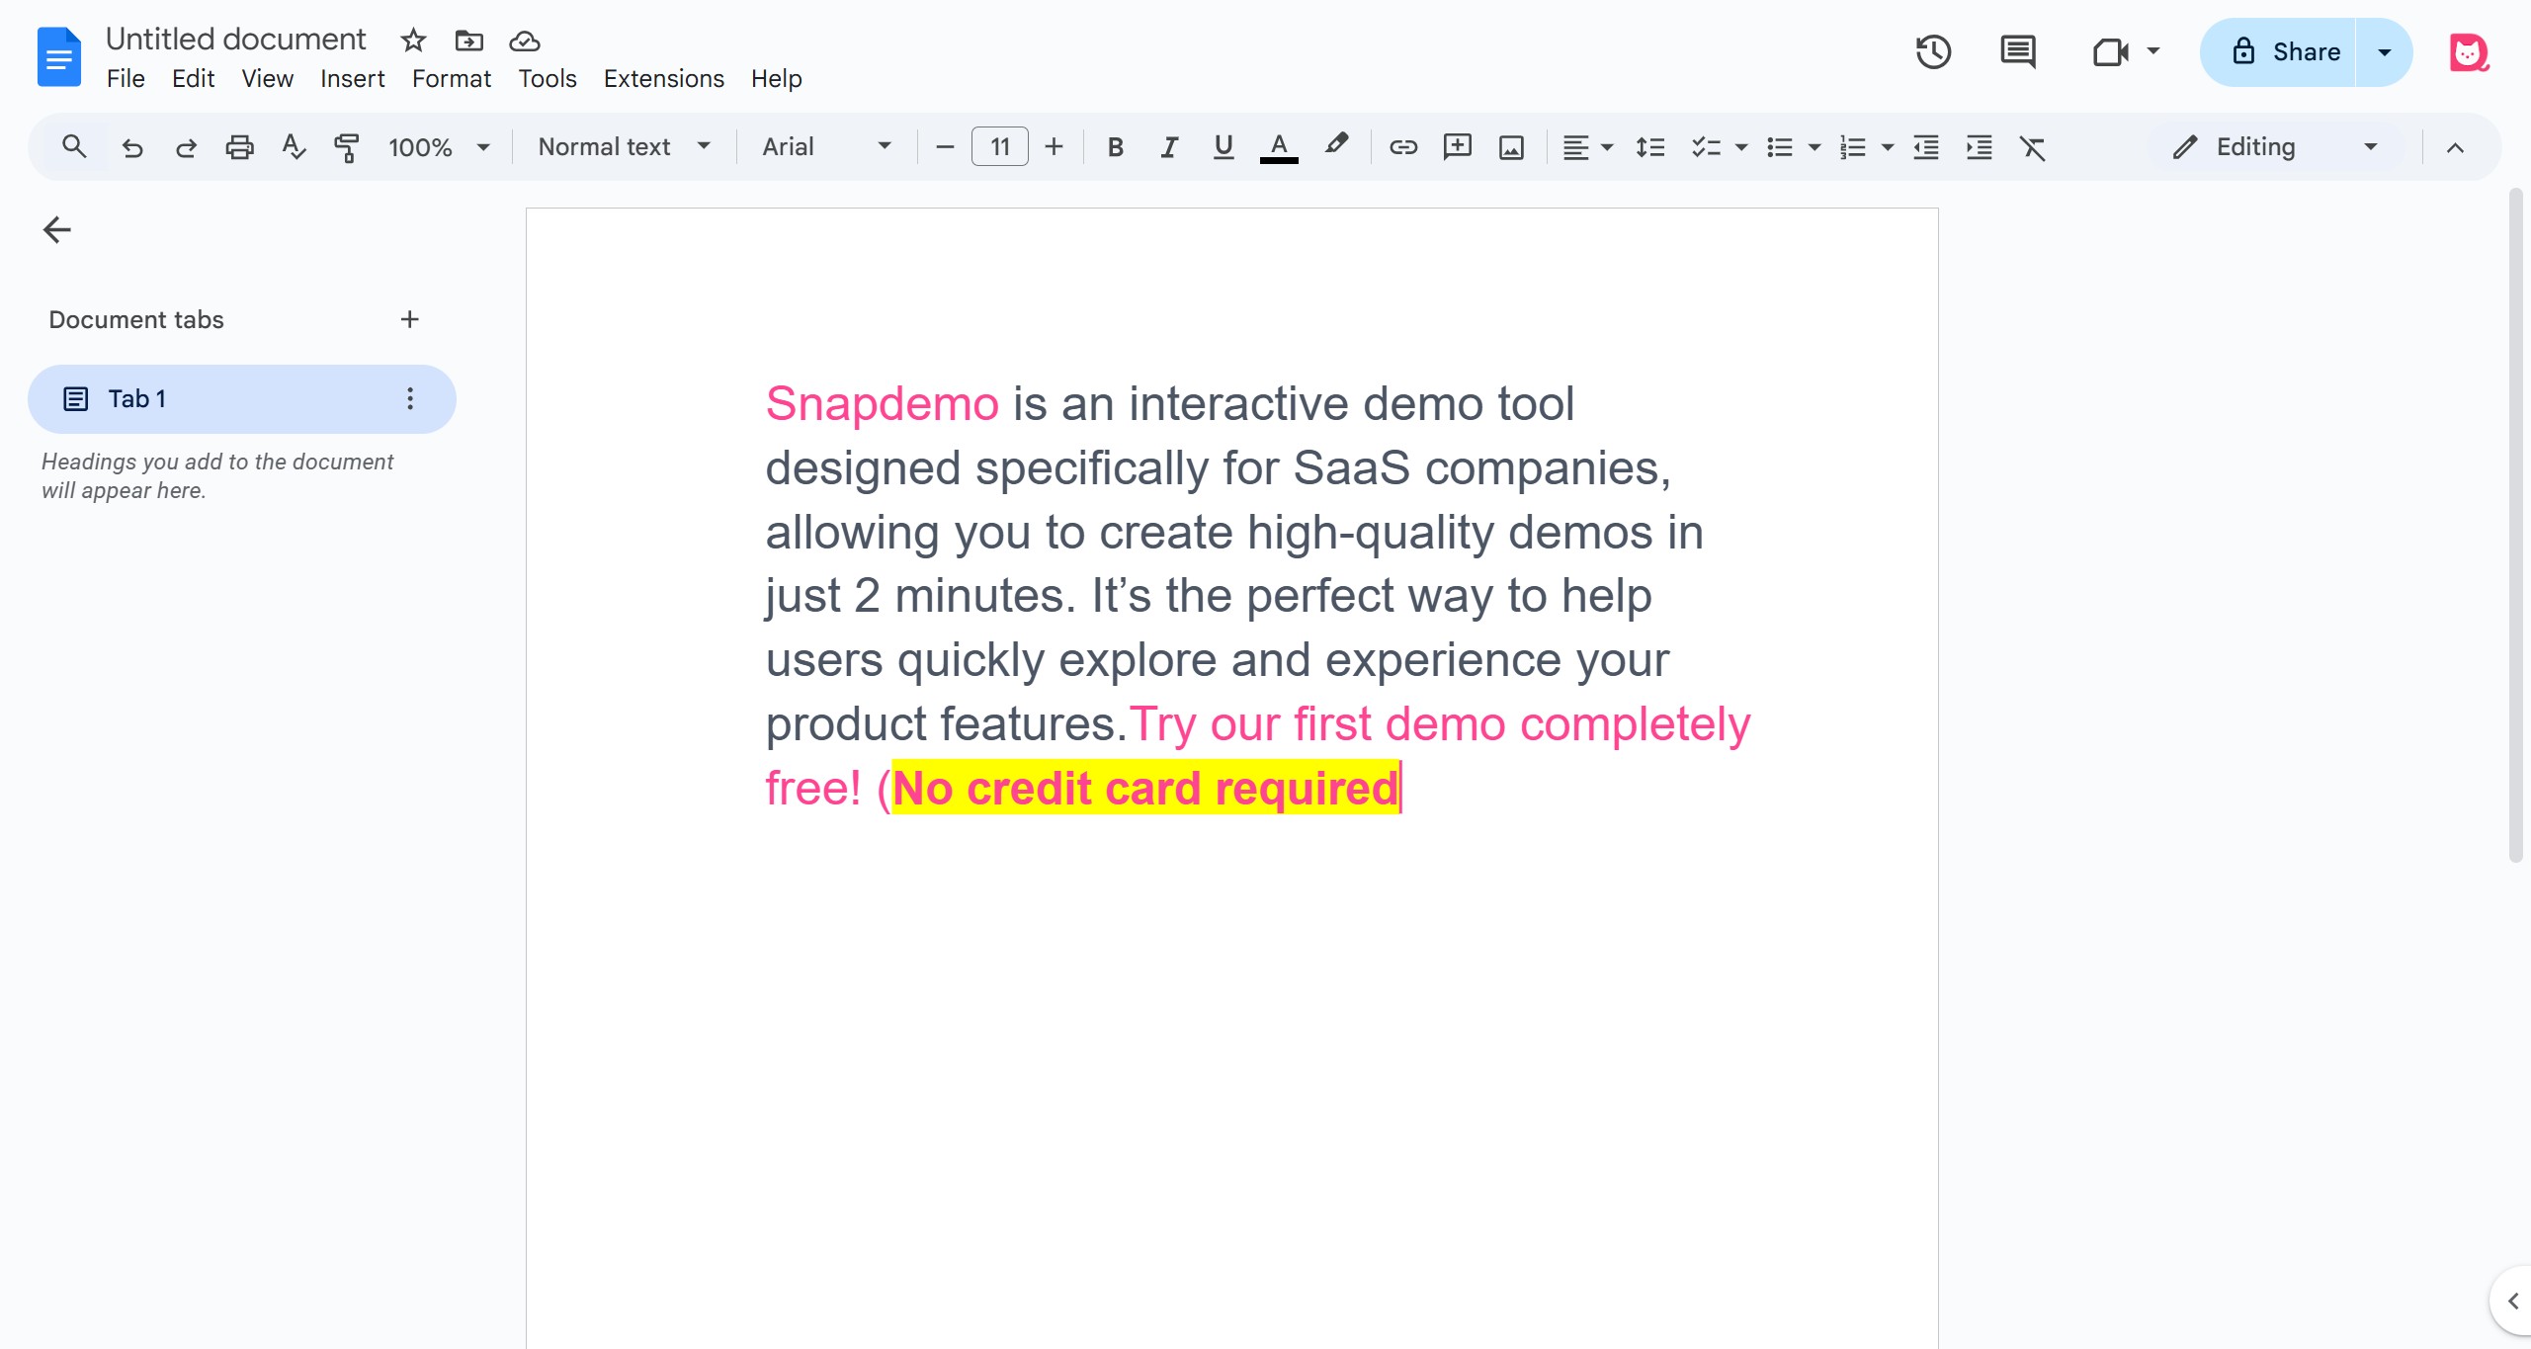Open line and paragraph spacing
Image resolution: width=2531 pixels, height=1349 pixels.
click(1650, 147)
